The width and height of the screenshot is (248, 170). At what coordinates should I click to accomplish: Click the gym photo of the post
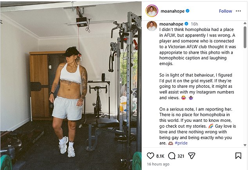(x=71, y=85)
